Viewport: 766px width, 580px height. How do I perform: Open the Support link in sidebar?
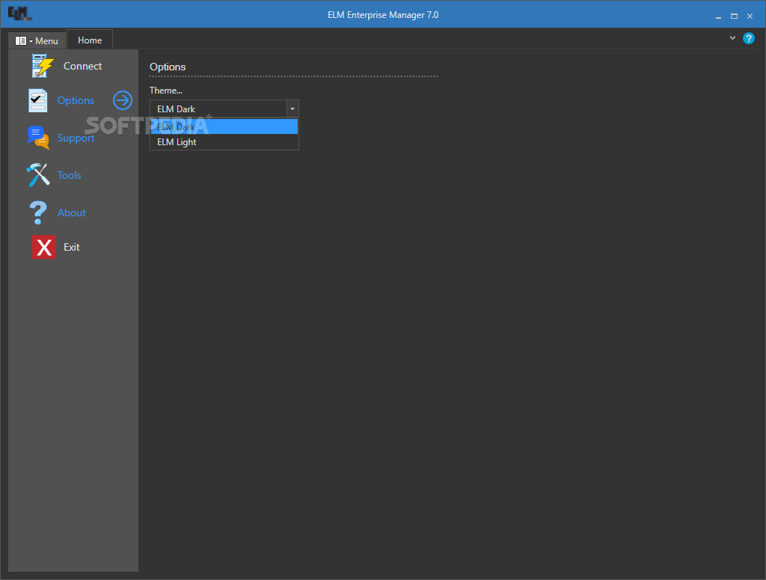click(x=76, y=138)
